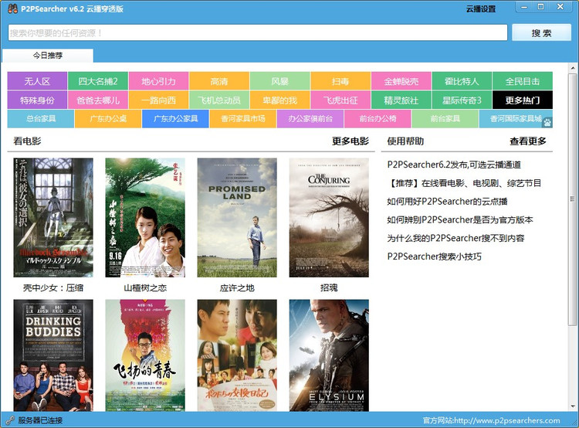Viewport: 579px width, 428px height.
Task: Open the 地心引力 tag
Action: [159, 81]
